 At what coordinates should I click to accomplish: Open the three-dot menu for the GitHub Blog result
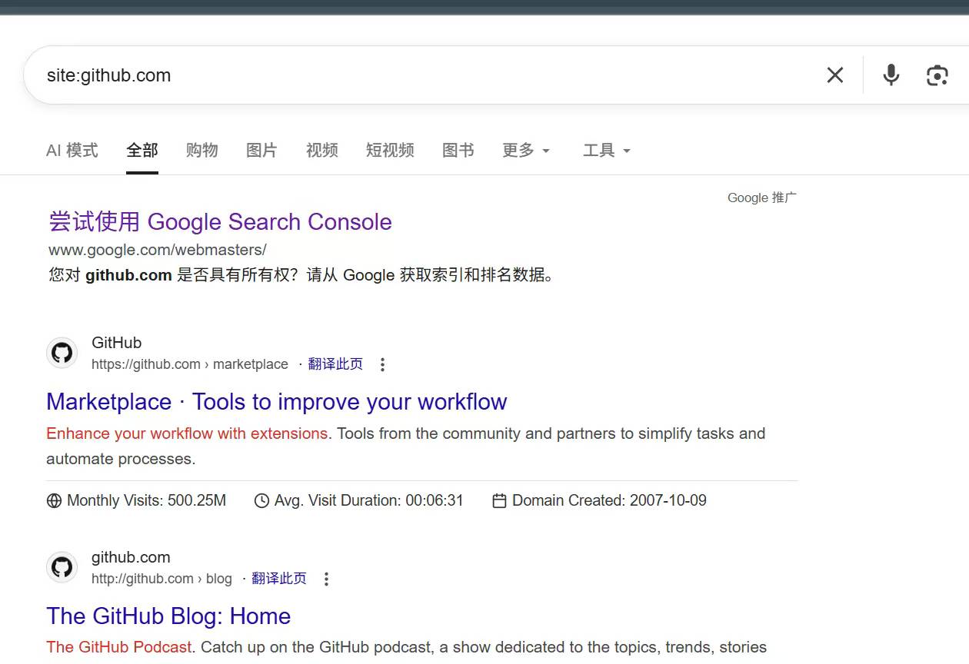click(x=326, y=579)
